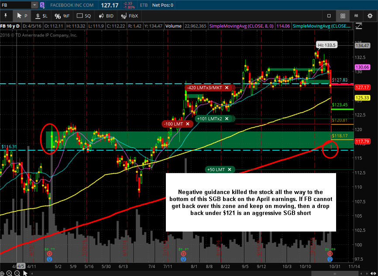Click the -100 LMT order label

[173, 124]
